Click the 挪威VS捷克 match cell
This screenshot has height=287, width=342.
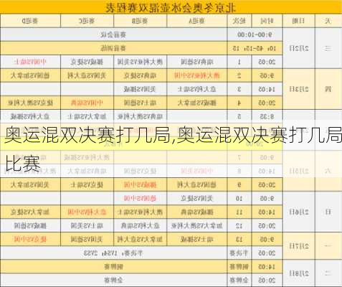87,62
